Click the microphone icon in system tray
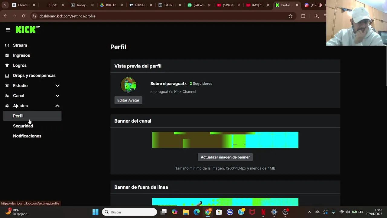The width and height of the screenshot is (387, 218). (x=333, y=212)
